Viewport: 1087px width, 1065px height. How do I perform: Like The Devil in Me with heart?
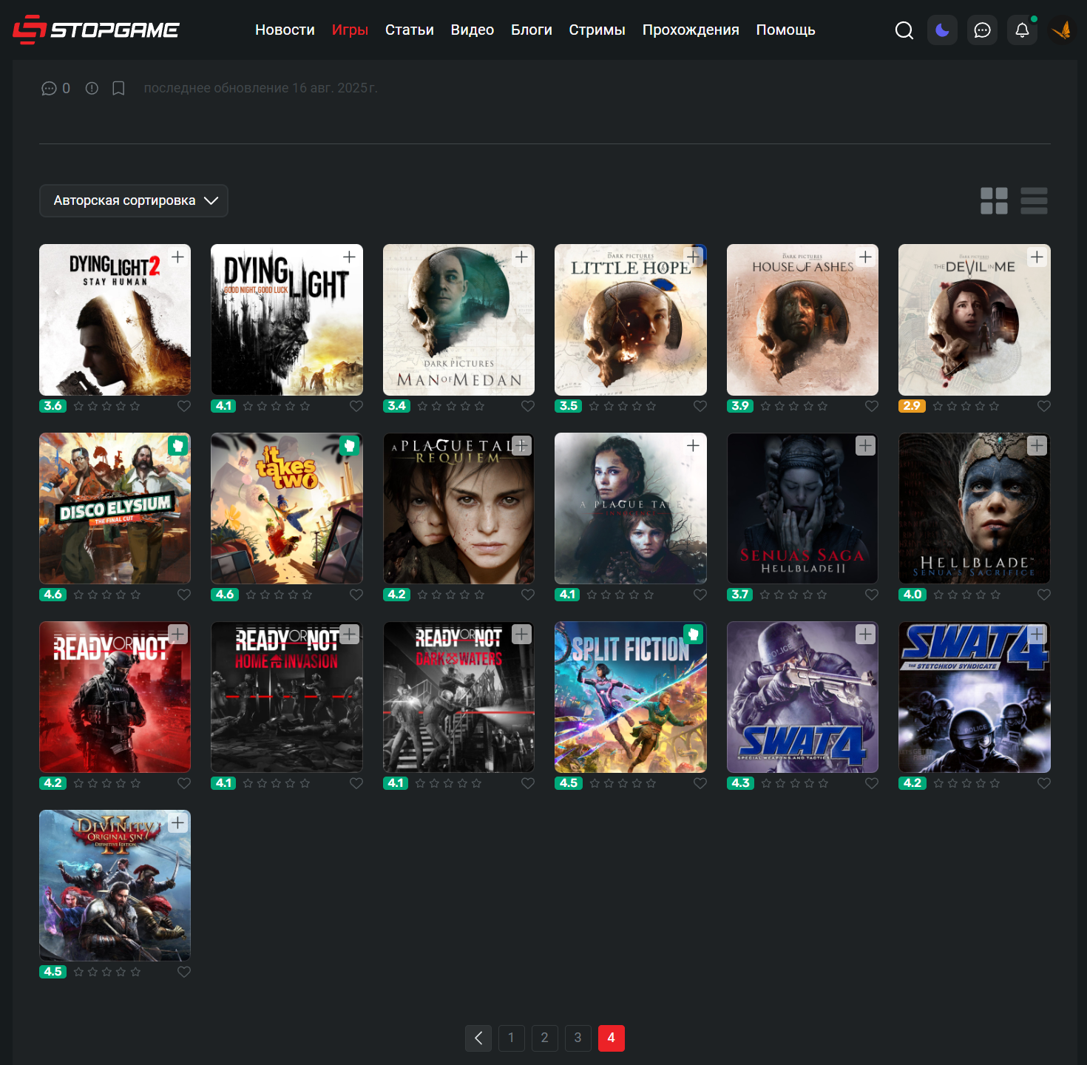pyautogui.click(x=1044, y=406)
